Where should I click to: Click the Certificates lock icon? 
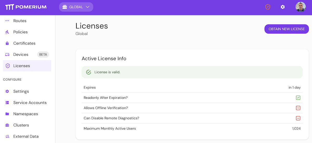point(7,43)
